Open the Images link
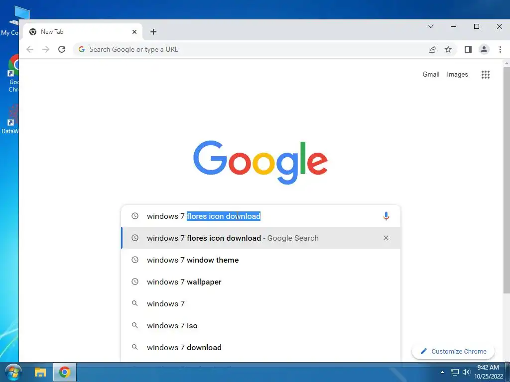 tap(457, 75)
